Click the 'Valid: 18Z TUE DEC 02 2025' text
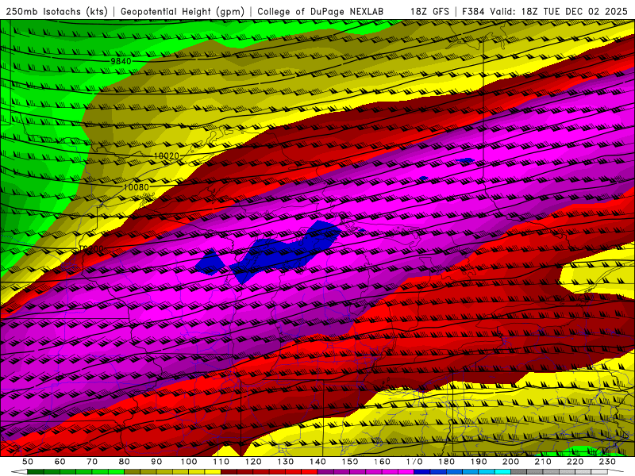This screenshot has width=635, height=476. coord(559,12)
